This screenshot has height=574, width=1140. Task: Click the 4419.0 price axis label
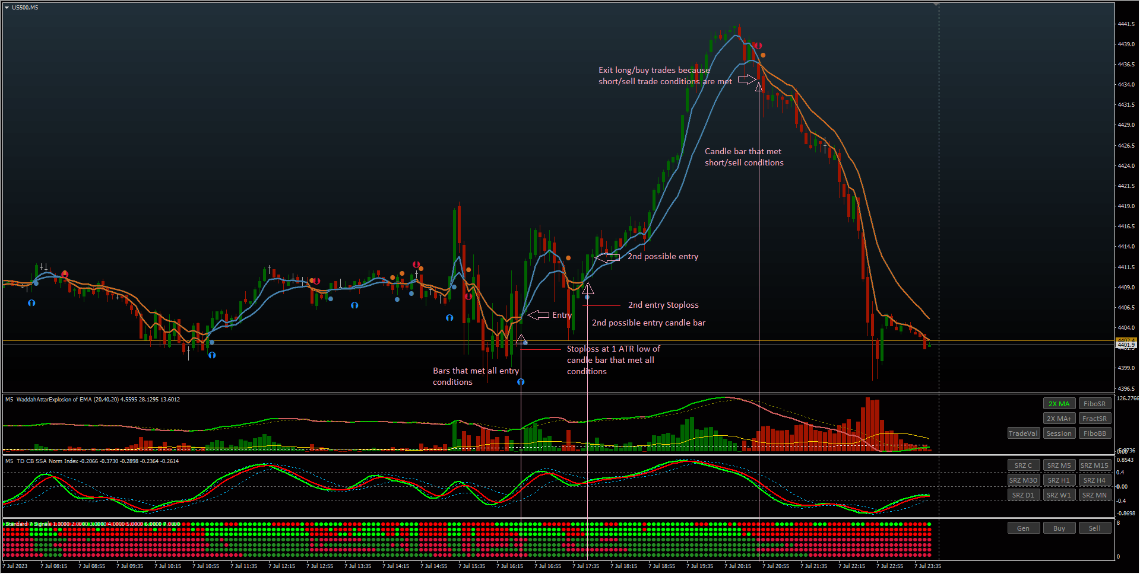[x=1126, y=206]
